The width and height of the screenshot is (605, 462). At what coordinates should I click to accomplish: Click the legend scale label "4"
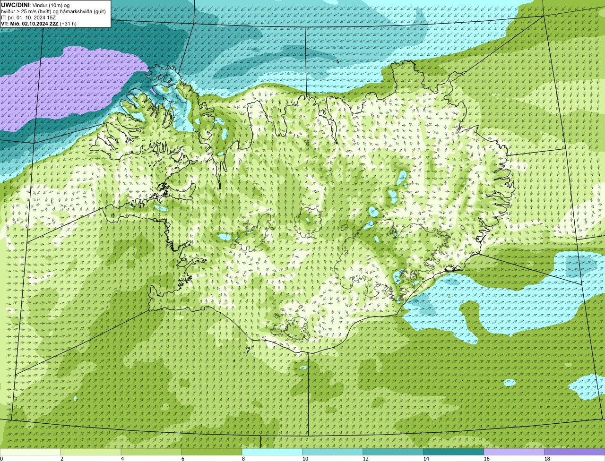click(122, 459)
